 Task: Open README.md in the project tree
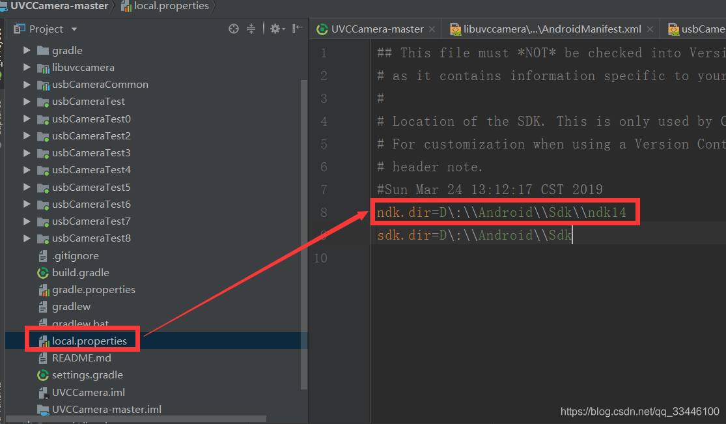click(81, 358)
